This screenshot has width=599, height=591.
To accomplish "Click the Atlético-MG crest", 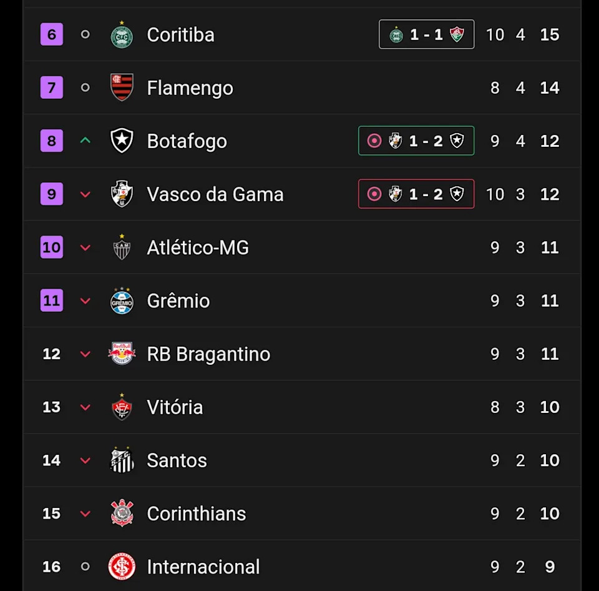I will pos(122,248).
